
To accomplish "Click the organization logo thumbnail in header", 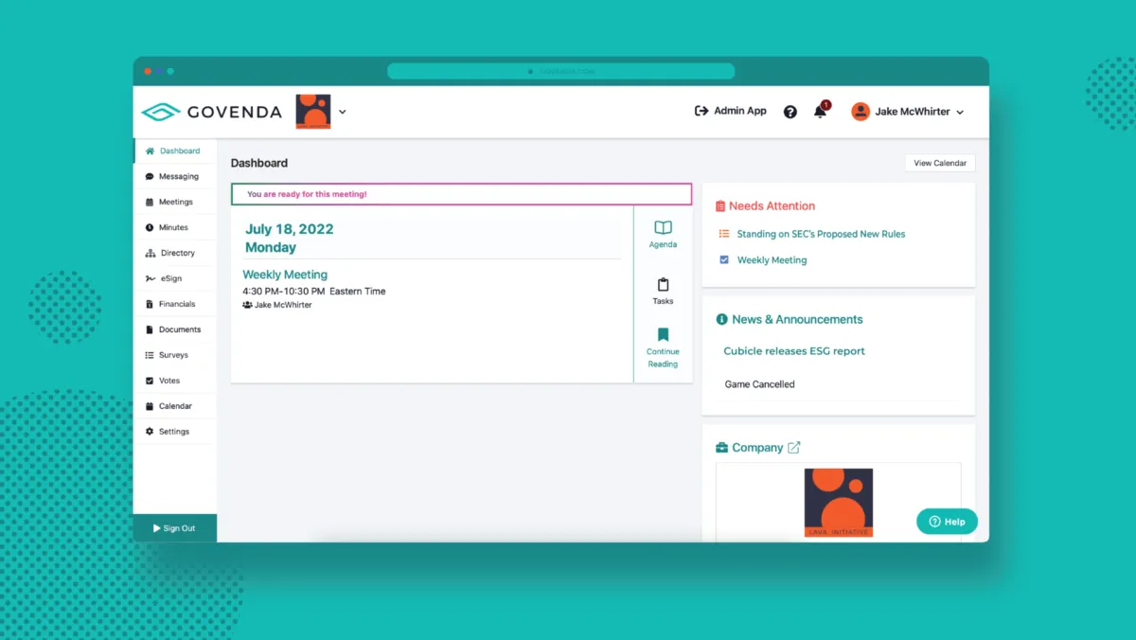I will (x=313, y=112).
